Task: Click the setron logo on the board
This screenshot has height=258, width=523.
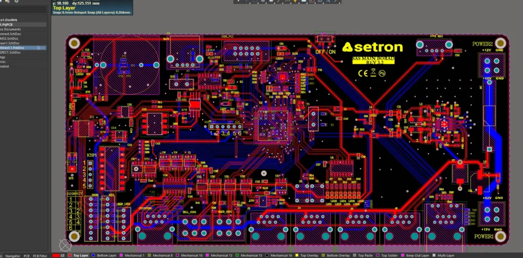Action: 372,48
